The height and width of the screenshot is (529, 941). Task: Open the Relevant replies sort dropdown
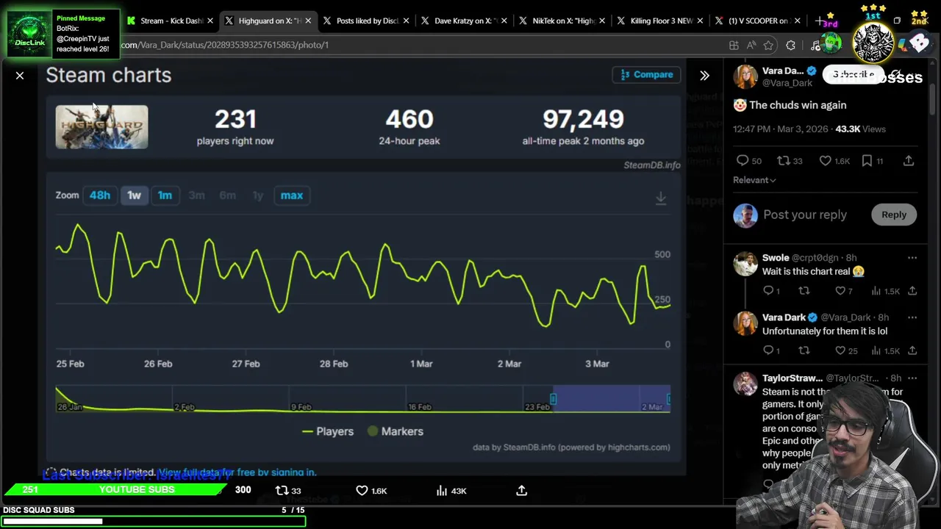[x=754, y=180]
